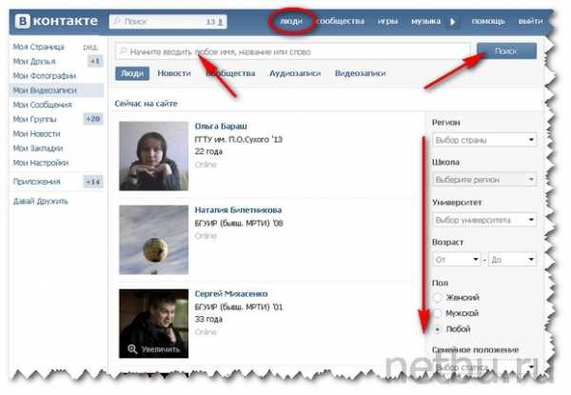
Task: Click the +20 badge next to Мои Группы
Action: 93,119
